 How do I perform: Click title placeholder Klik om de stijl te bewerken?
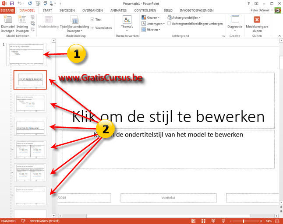click(168, 101)
